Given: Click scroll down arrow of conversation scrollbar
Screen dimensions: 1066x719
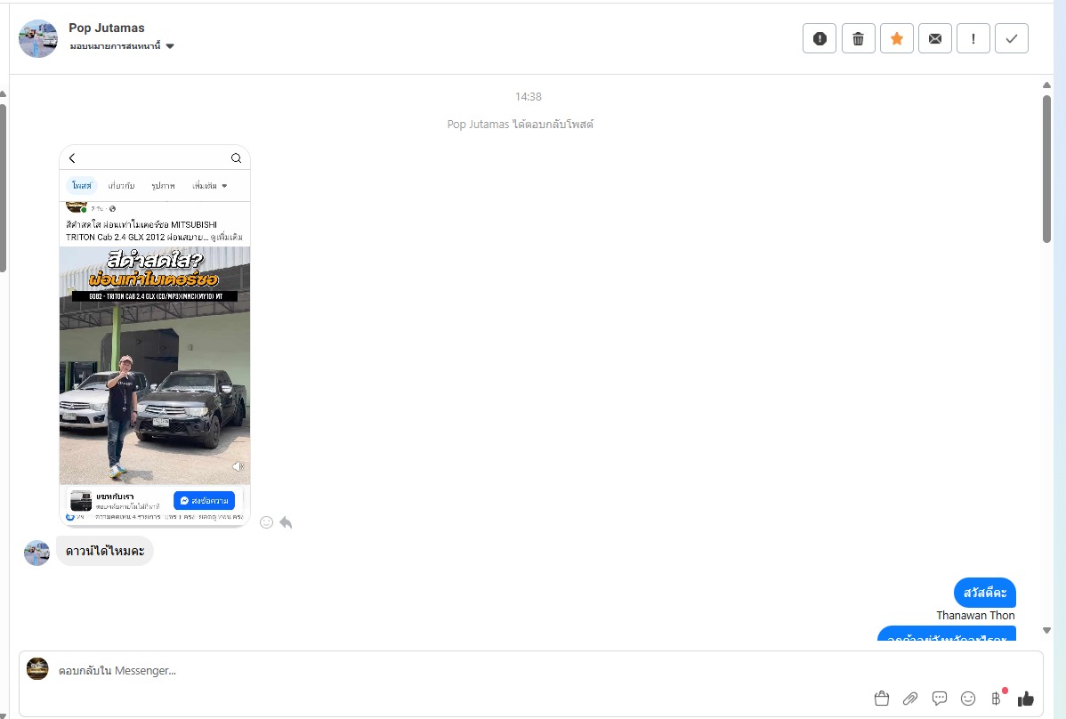Looking at the screenshot, I should 1046,631.
